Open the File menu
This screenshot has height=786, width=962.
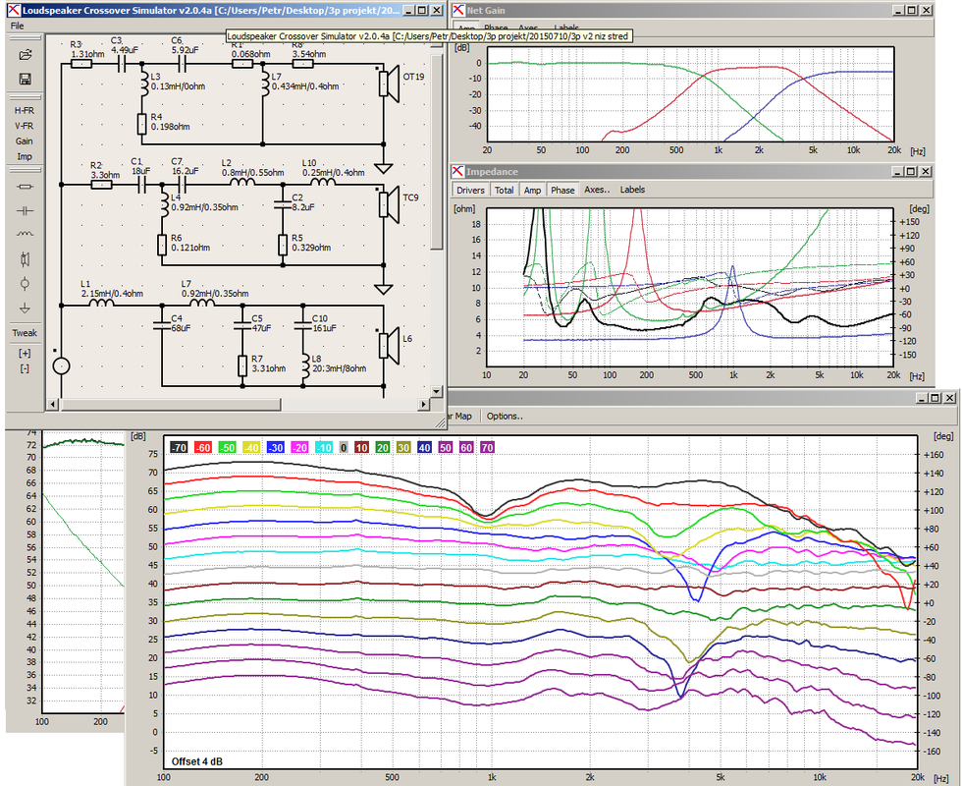point(18,26)
